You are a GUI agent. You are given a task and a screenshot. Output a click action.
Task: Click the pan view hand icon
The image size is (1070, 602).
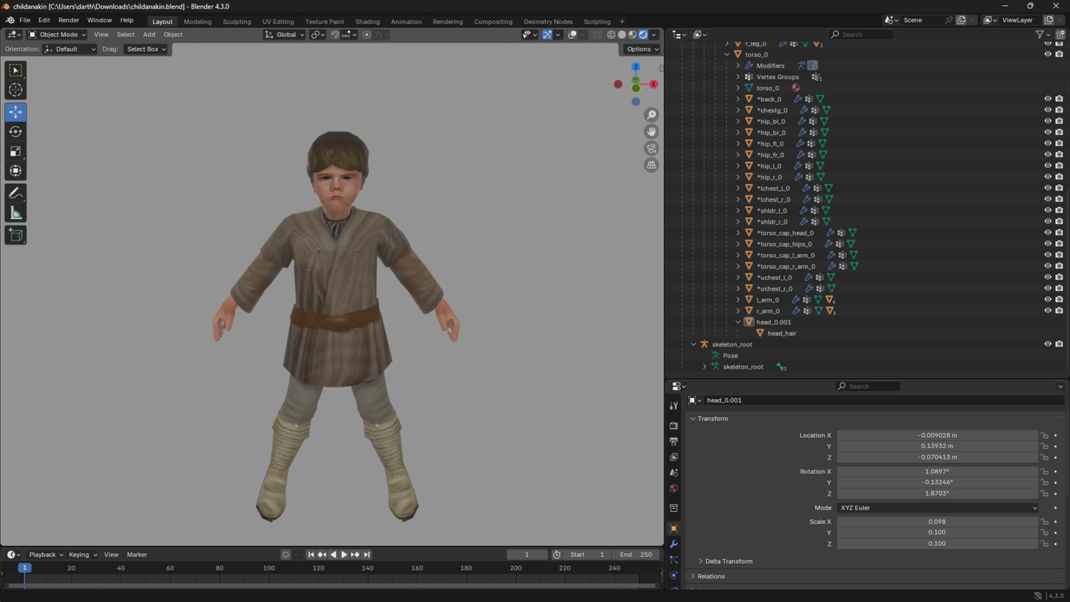(x=651, y=132)
